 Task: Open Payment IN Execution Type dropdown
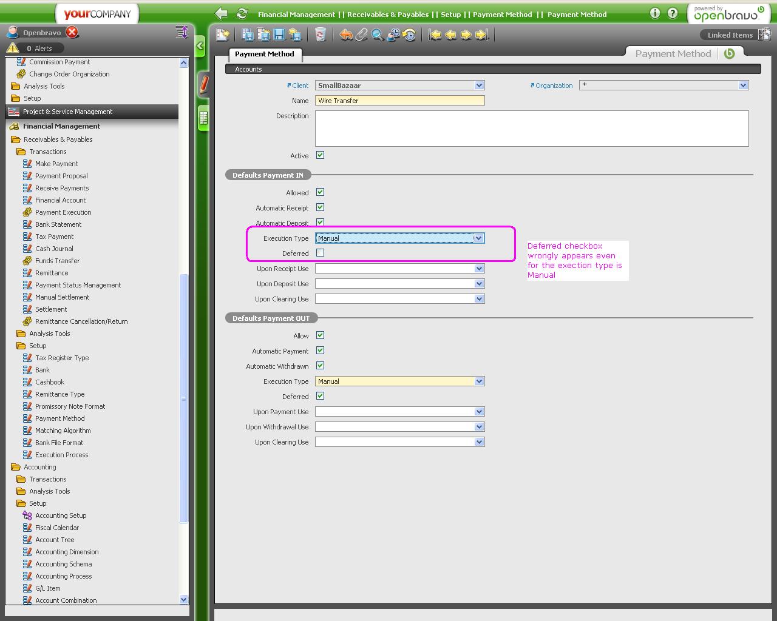(x=479, y=238)
